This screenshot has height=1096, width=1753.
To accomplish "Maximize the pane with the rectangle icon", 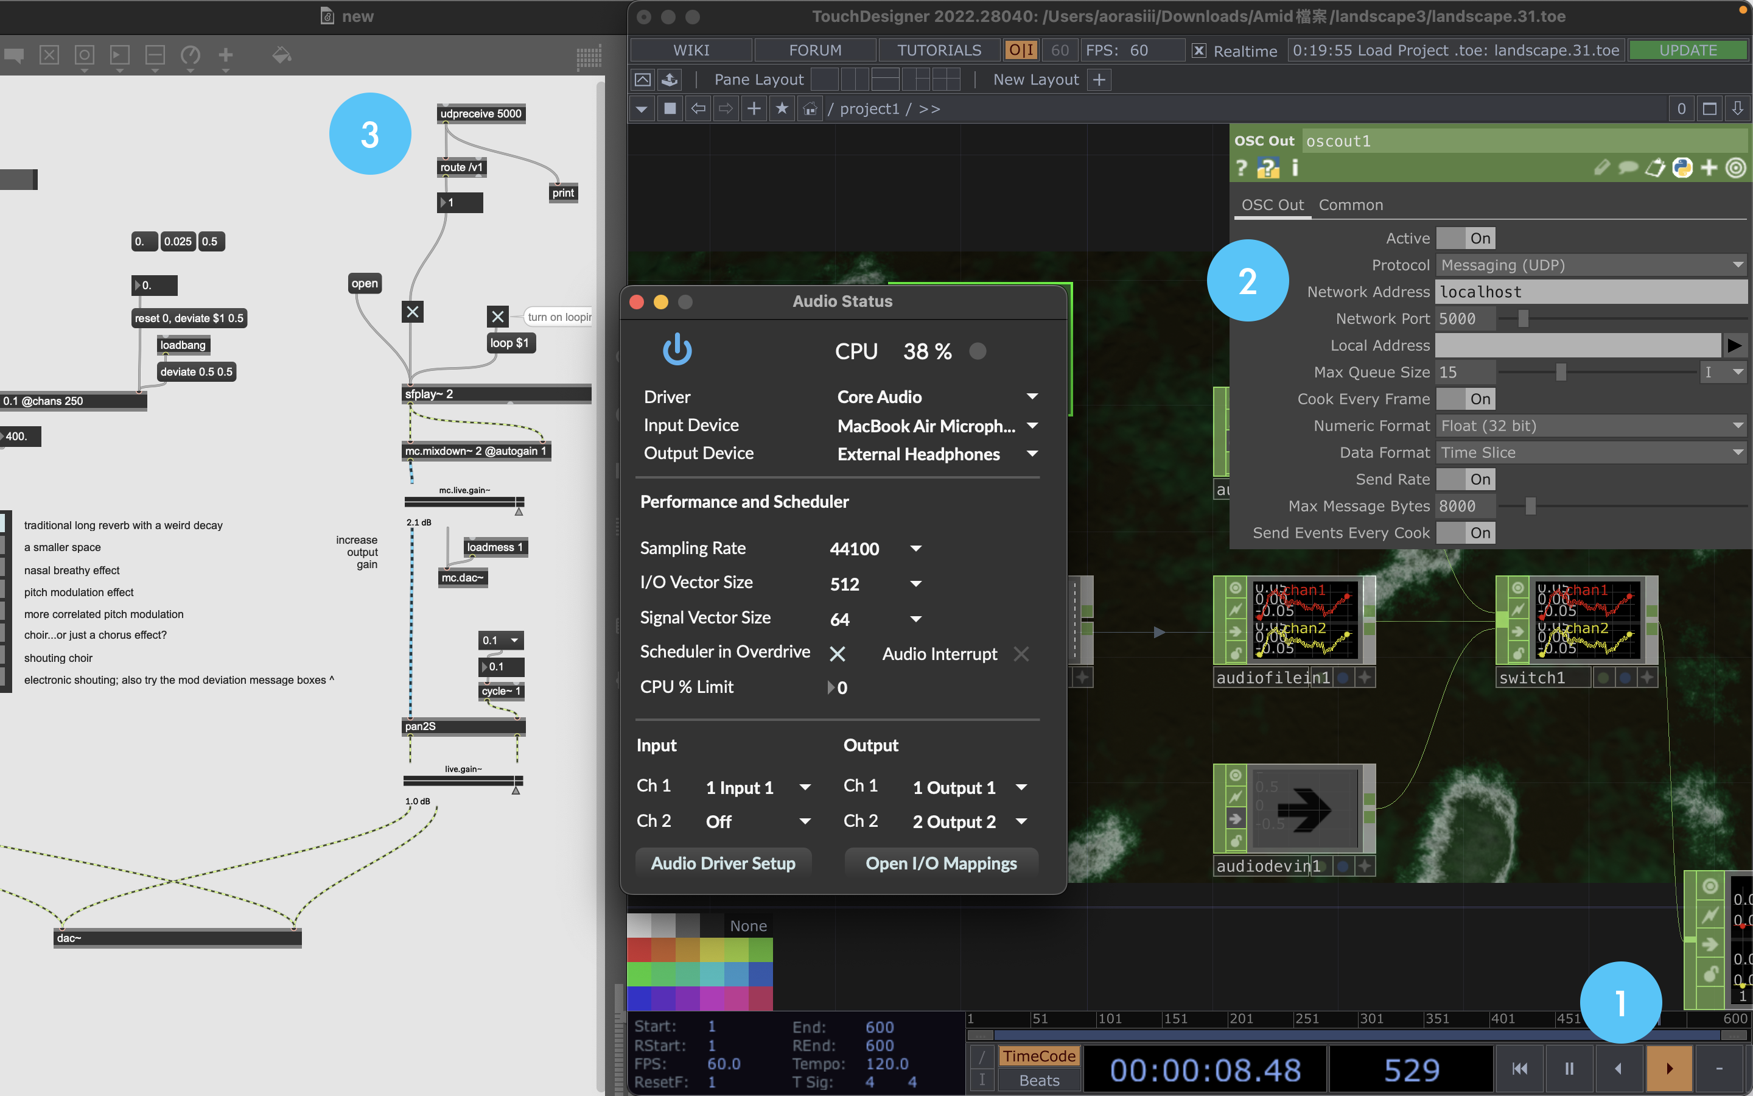I will tap(1710, 109).
